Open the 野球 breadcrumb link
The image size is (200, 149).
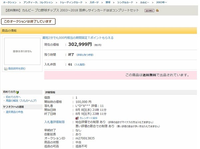(x=108, y=2)
